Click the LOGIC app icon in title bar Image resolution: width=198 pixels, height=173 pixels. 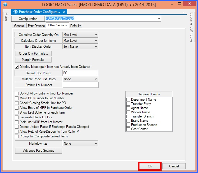[x=5, y=4]
